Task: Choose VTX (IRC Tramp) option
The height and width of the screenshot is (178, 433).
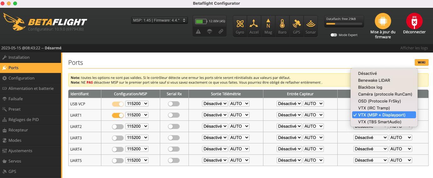Action: 384,108
